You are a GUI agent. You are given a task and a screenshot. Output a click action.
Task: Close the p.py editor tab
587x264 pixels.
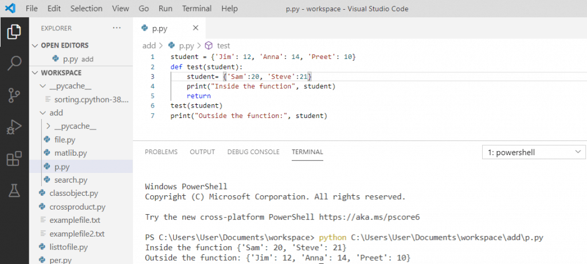click(195, 28)
